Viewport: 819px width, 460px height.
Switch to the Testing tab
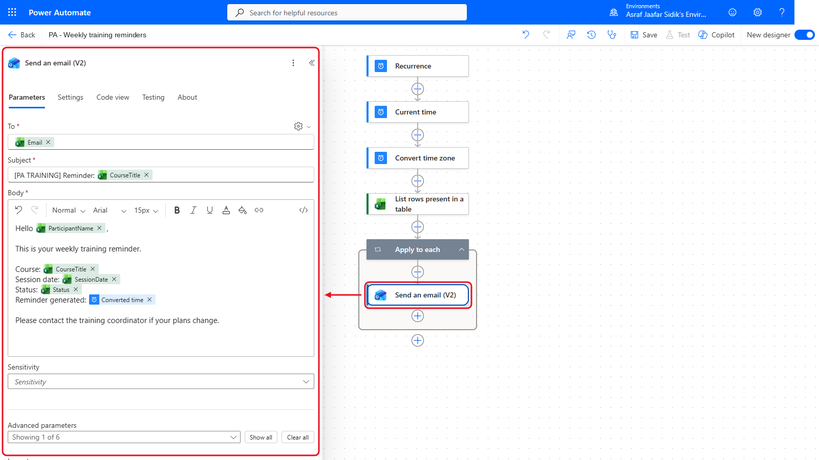(x=154, y=97)
